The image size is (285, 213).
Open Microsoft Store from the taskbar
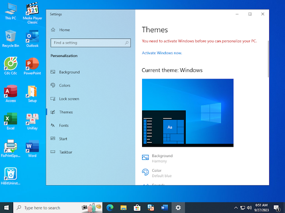(x=137, y=208)
